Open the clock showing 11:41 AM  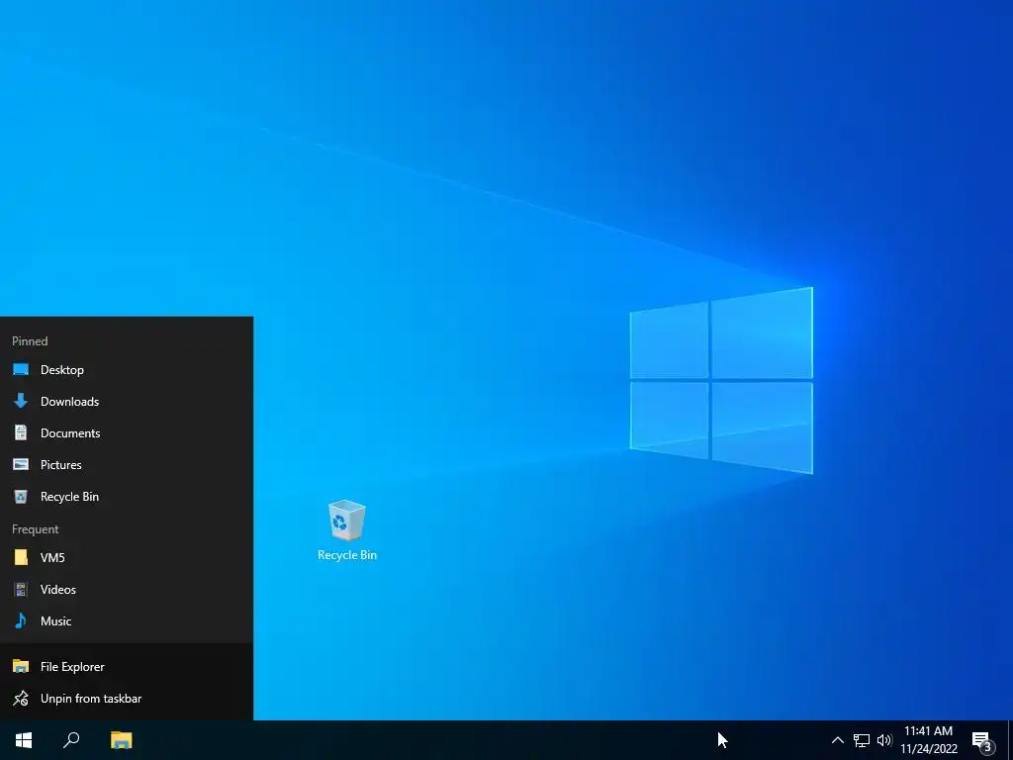coord(929,740)
